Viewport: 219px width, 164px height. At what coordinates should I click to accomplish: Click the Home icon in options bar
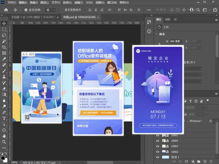tap(6, 9)
